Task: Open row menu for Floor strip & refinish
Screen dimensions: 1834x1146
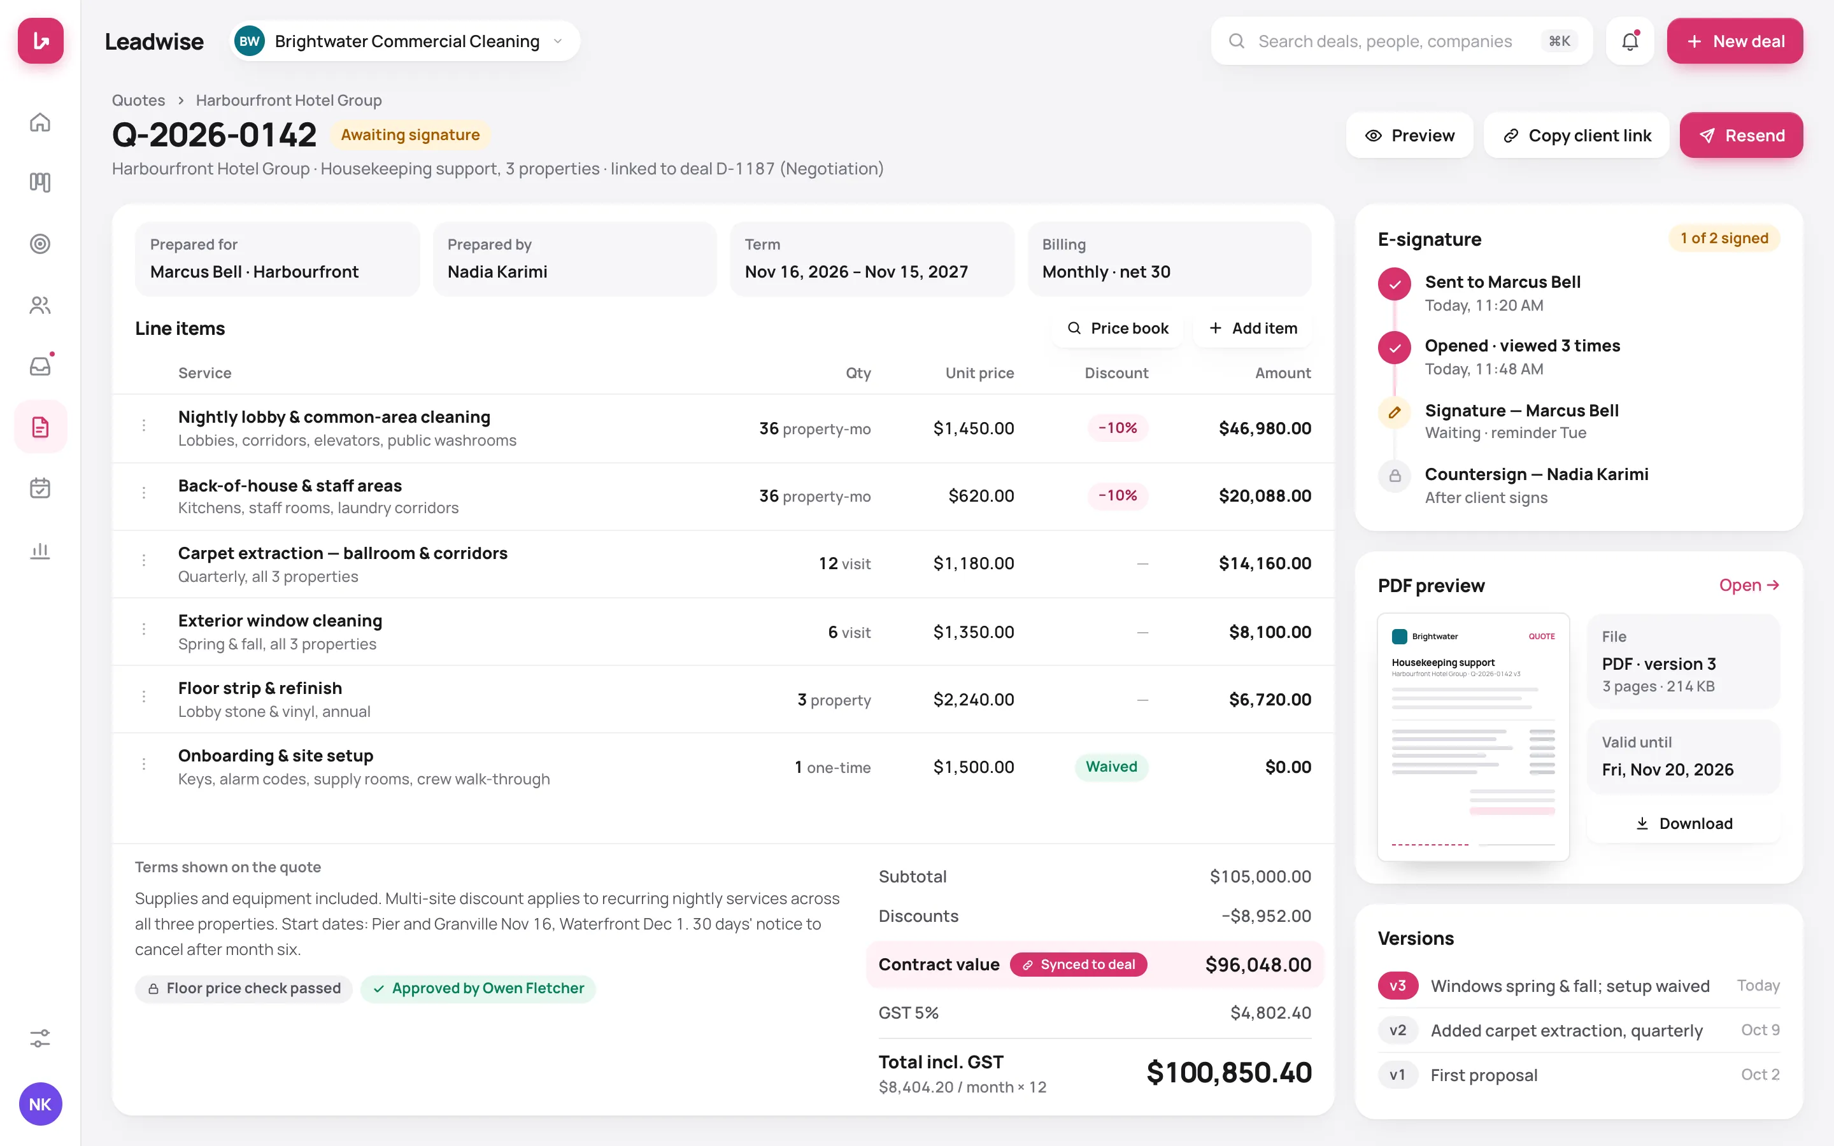Action: (144, 697)
